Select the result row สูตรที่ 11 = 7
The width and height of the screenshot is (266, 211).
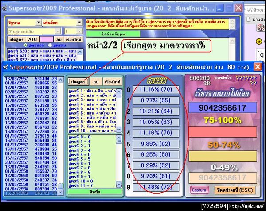93,185
